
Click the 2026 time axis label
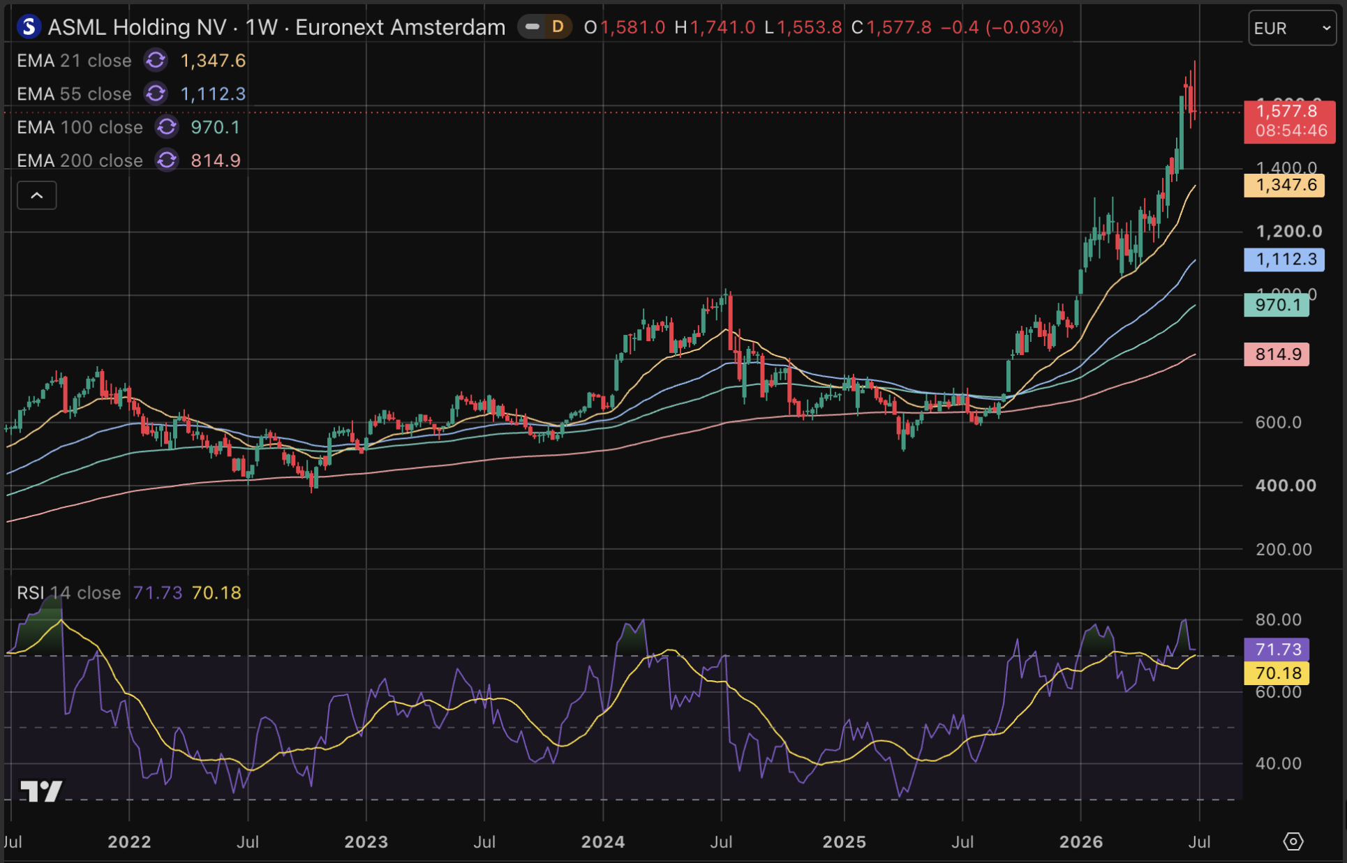1081,842
